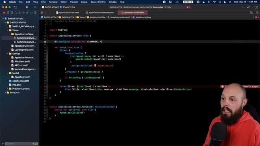This screenshot has height=146, width=260.
Task: Toggle the inspector panel visibility
Action: coord(256,7)
